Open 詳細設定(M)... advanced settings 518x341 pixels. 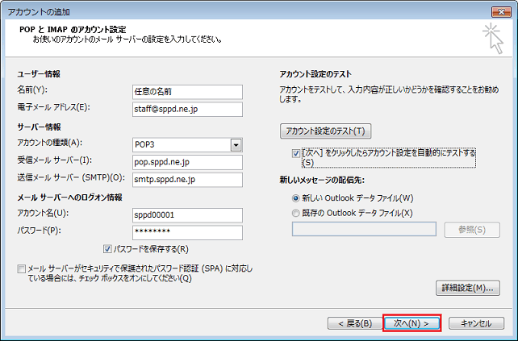tap(468, 288)
